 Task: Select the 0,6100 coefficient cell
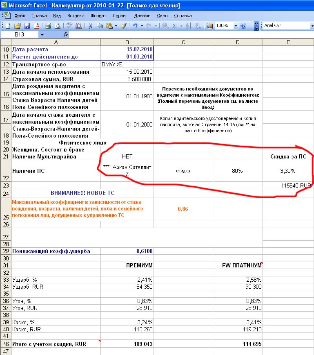[x=127, y=251]
